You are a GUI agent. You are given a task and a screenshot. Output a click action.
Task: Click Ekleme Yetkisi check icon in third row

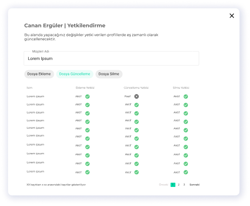(x=87, y=113)
